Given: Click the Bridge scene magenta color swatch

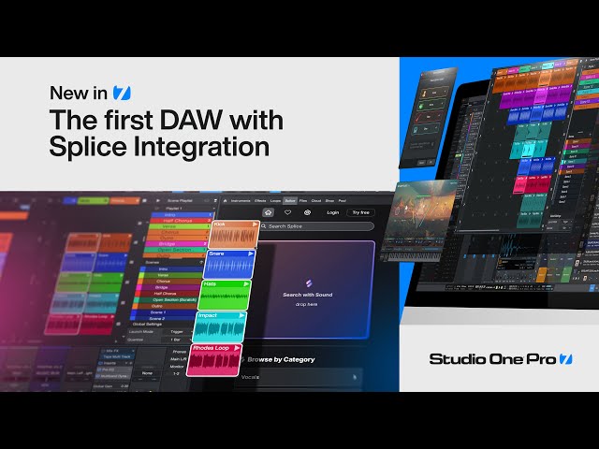Looking at the screenshot, I should (x=139, y=287).
